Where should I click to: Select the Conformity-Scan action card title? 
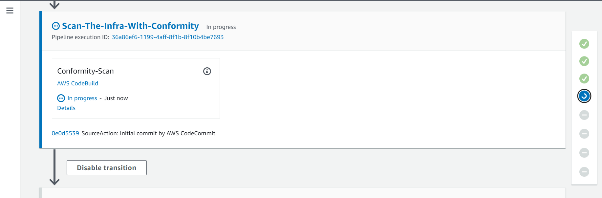(x=85, y=71)
